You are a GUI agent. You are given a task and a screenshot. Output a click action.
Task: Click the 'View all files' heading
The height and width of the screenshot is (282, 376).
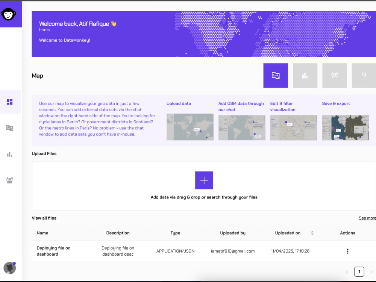pyautogui.click(x=44, y=218)
